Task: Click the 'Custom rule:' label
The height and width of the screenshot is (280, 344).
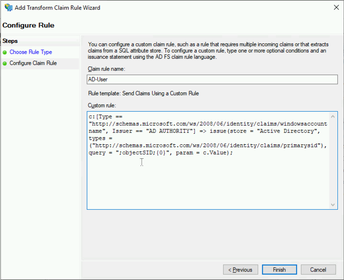Action: coord(102,105)
